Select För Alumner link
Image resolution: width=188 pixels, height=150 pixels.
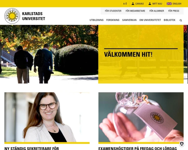pos(157,11)
